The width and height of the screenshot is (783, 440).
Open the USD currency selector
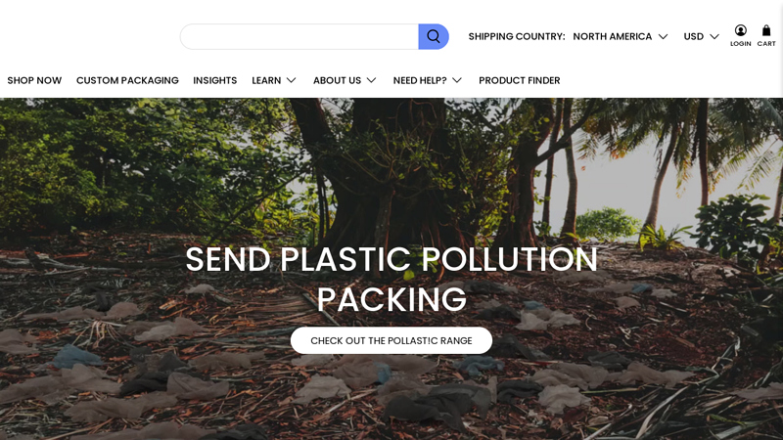[x=701, y=36]
